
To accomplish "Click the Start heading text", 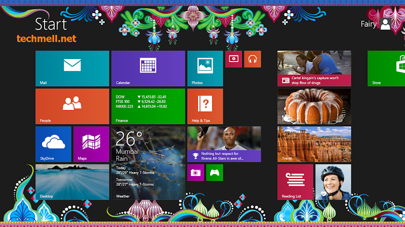I will [x=51, y=24].
